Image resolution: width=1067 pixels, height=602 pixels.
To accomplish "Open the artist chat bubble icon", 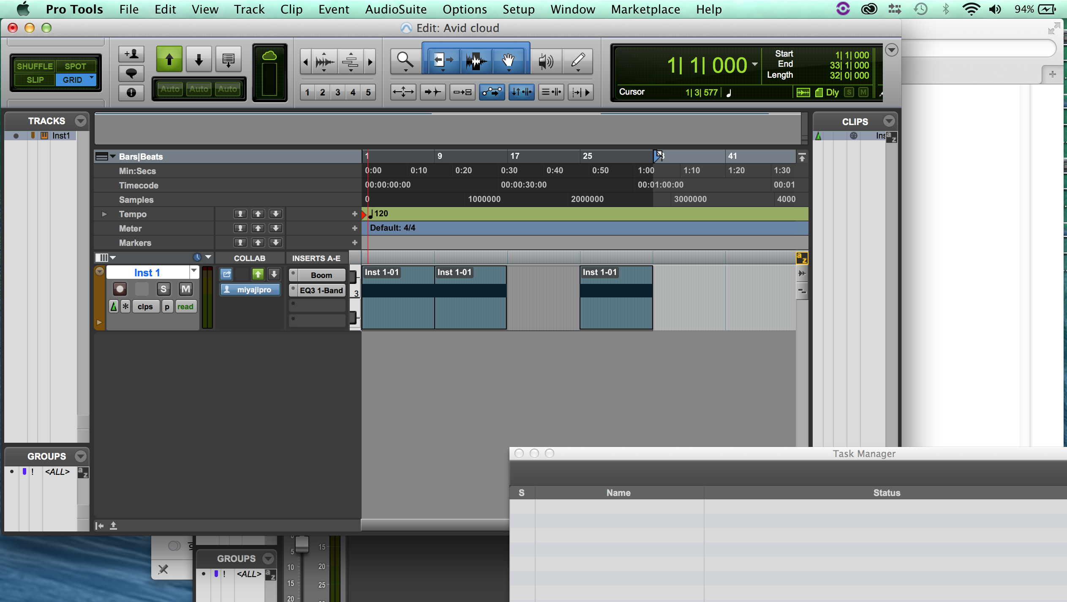I will pos(131,73).
